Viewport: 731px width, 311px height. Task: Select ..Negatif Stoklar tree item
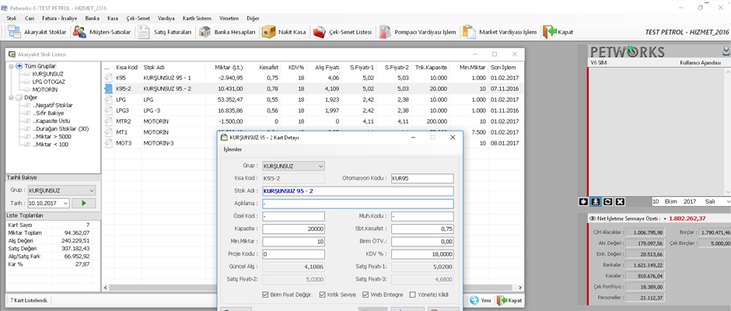[x=52, y=106]
